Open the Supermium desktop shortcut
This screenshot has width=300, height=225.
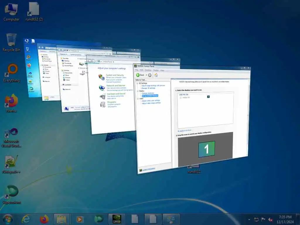point(11,195)
